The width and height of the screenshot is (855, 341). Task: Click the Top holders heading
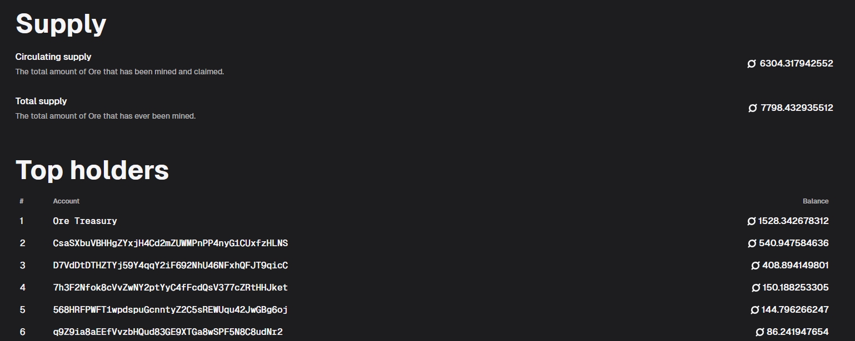(x=92, y=170)
